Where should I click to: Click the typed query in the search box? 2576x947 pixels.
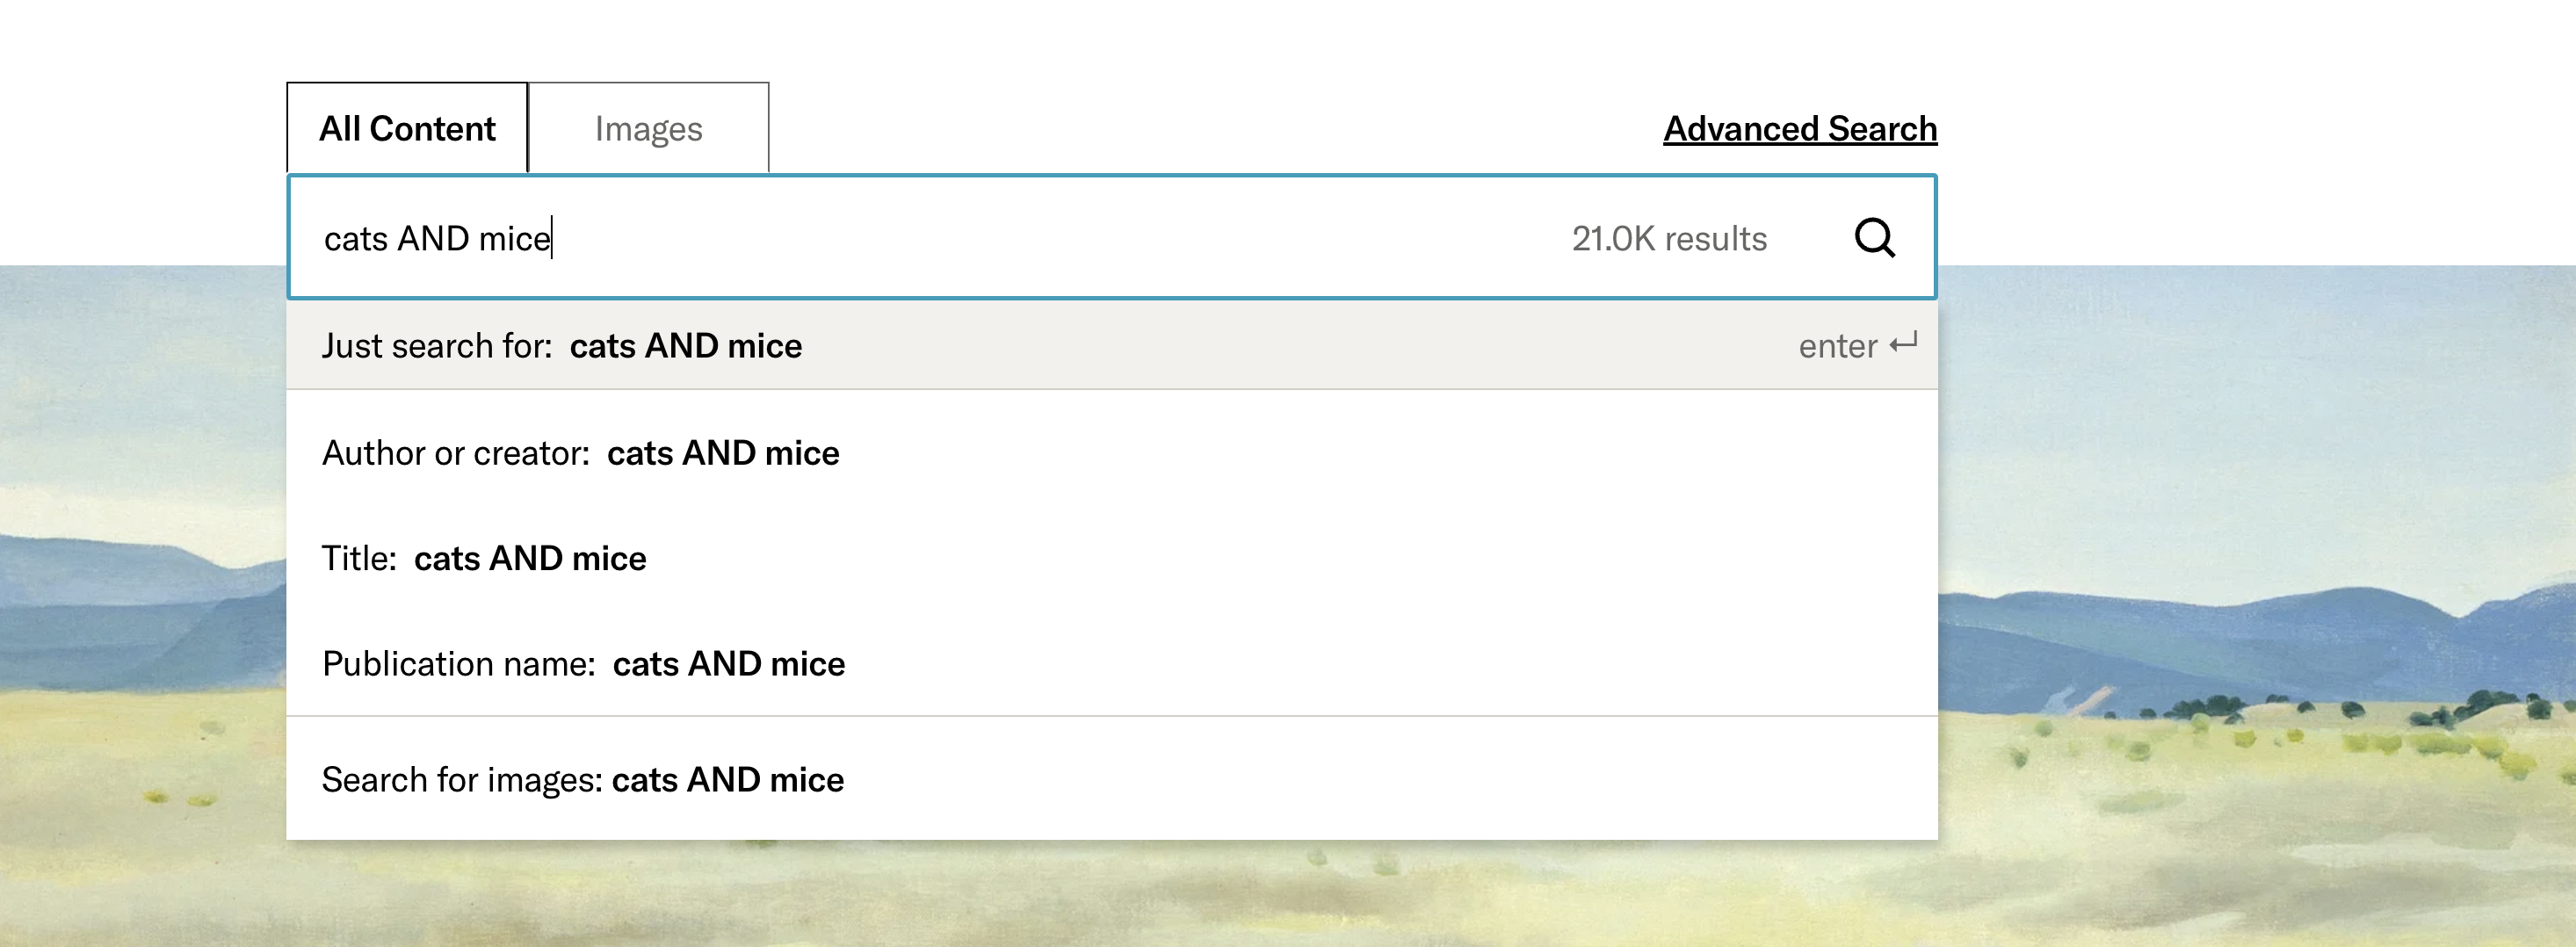tap(437, 239)
